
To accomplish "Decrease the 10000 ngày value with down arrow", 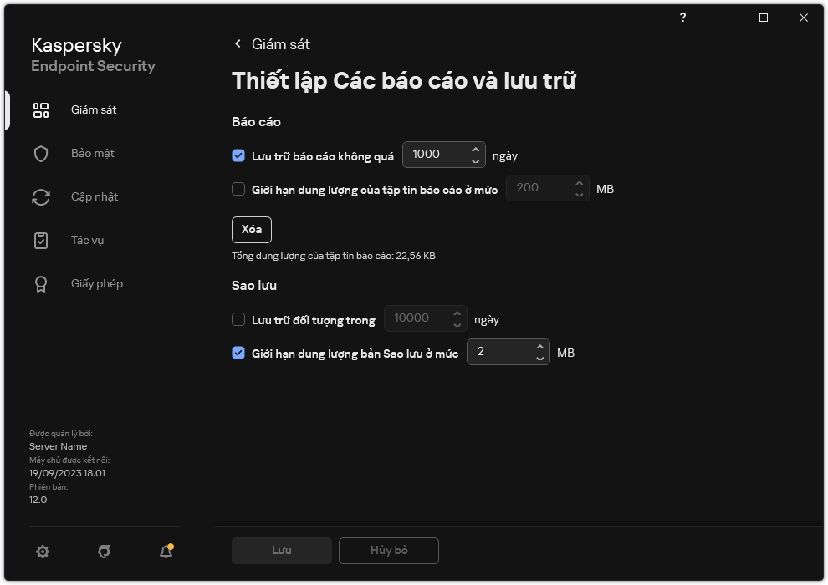I will (457, 323).
